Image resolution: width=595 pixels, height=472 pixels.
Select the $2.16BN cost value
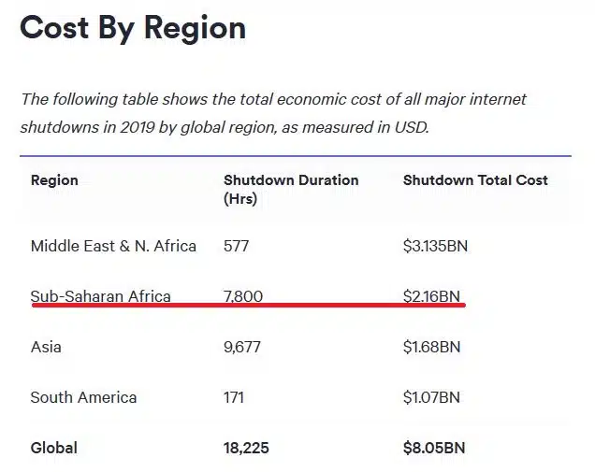[x=431, y=296]
